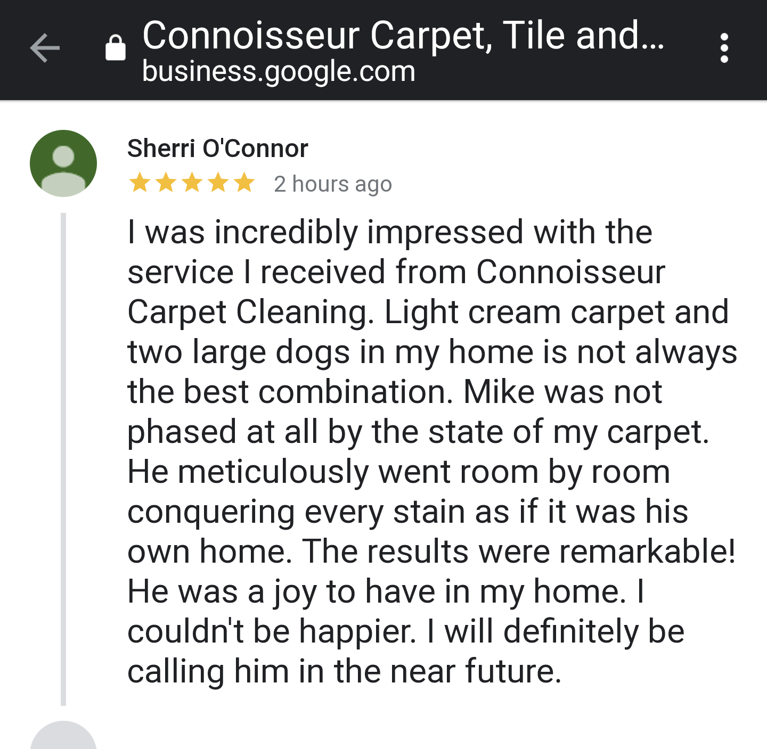Click 'Carpet Cleaning' in the review body
Image resolution: width=767 pixels, height=749 pixels.
pos(250,312)
